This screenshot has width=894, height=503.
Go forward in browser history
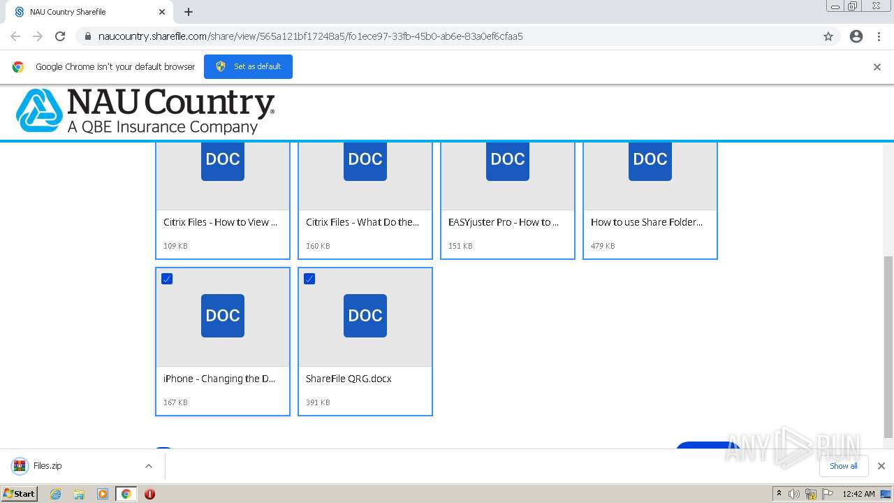[x=38, y=36]
